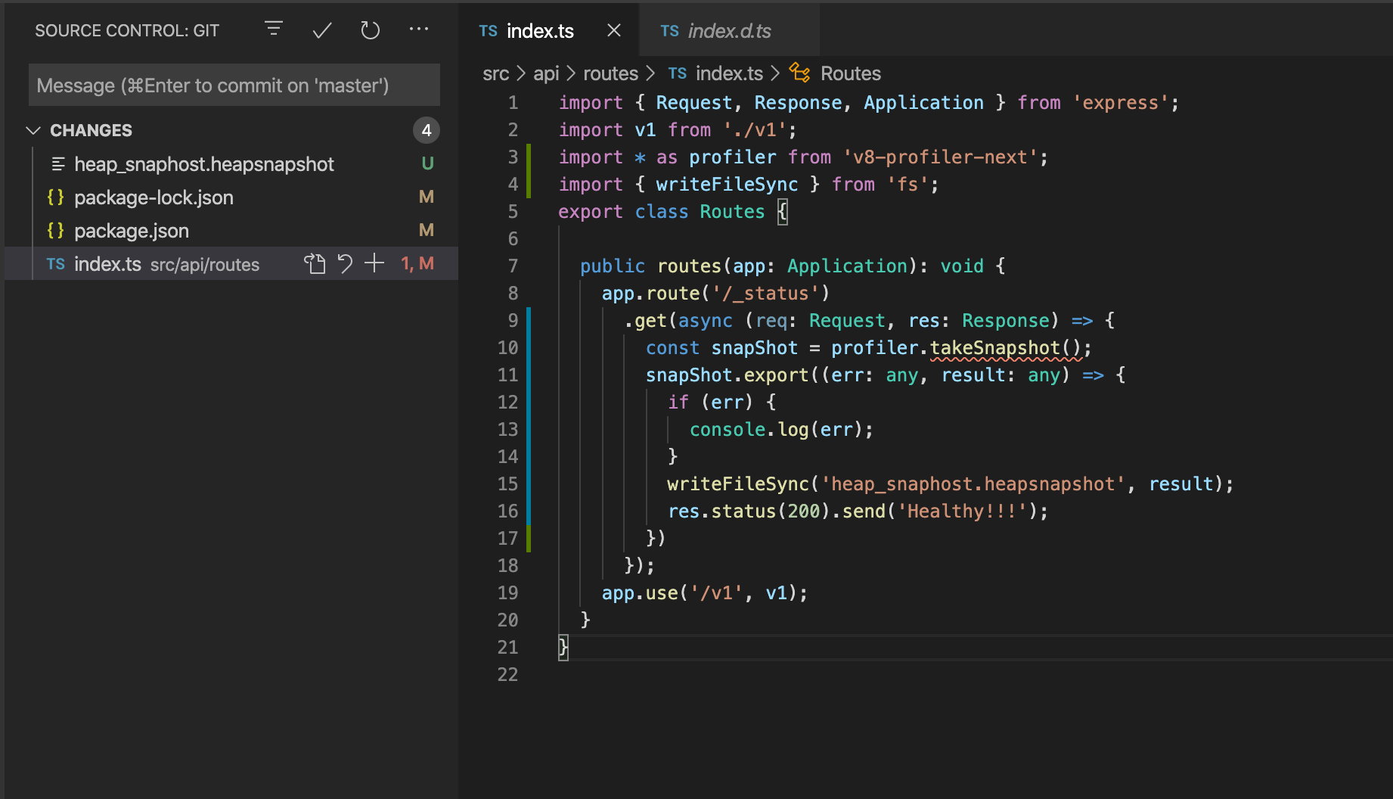Select the Routes class symbol in breadcrumb
Viewport: 1393px width, 799px height.
pos(850,73)
